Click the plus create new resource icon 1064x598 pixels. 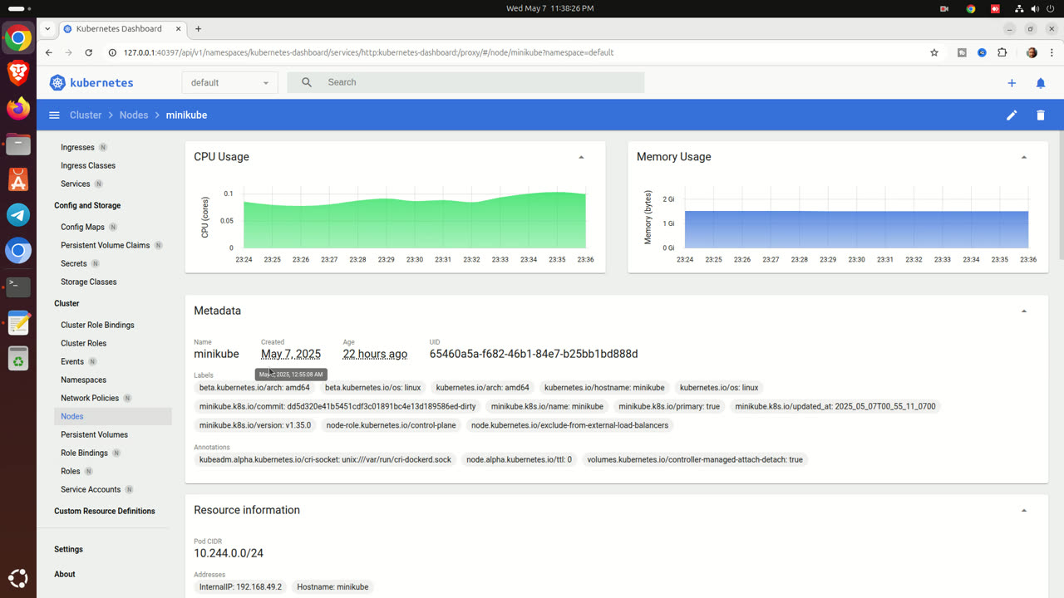click(x=1012, y=83)
